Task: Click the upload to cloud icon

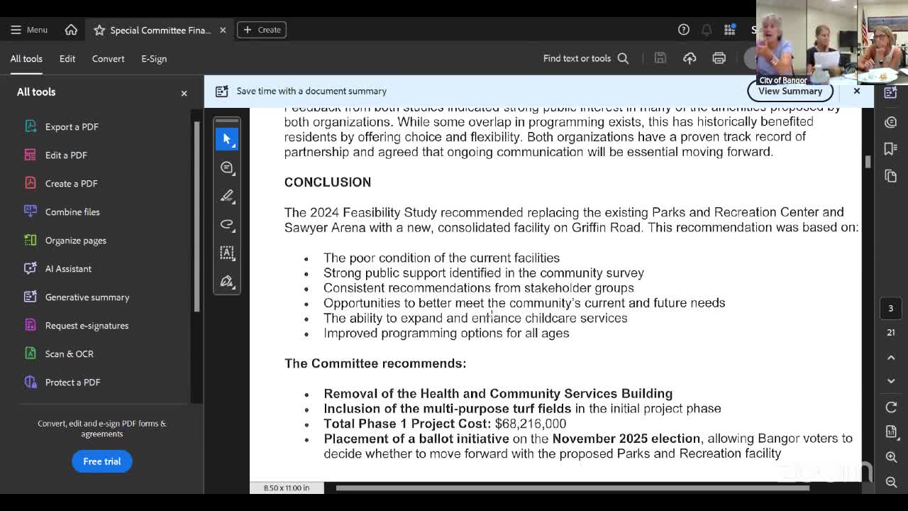Action: pos(690,58)
